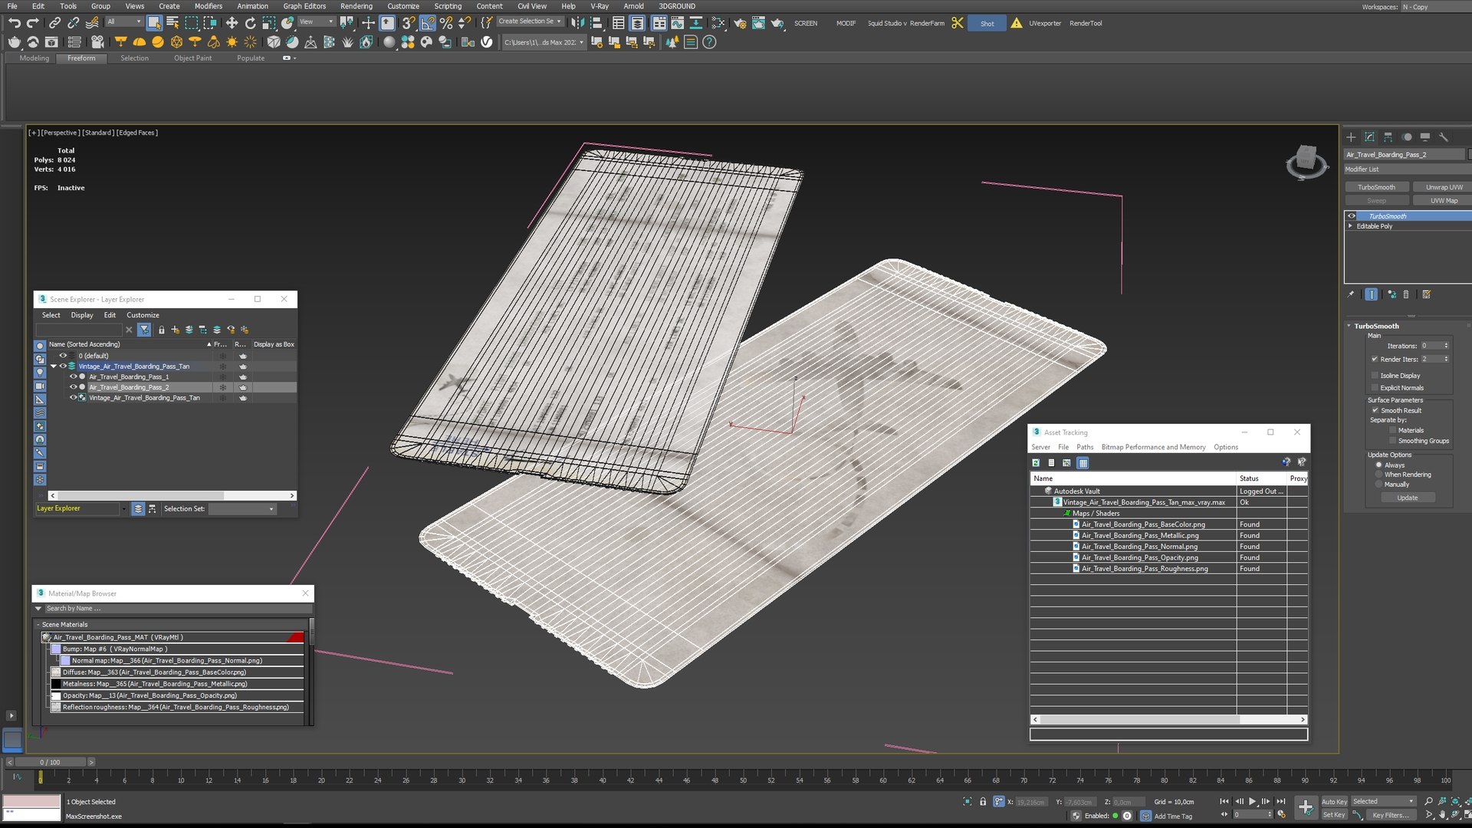1472x828 pixels.
Task: Select the Manually update radio option
Action: click(x=1378, y=485)
